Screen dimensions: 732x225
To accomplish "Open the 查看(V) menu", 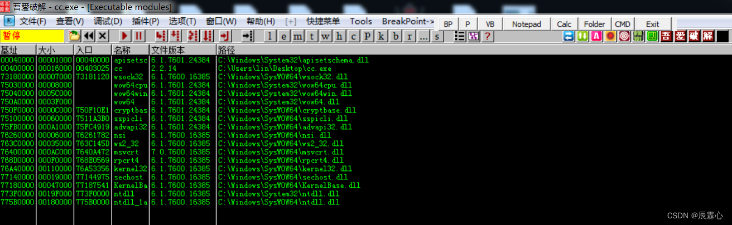I will click(70, 21).
